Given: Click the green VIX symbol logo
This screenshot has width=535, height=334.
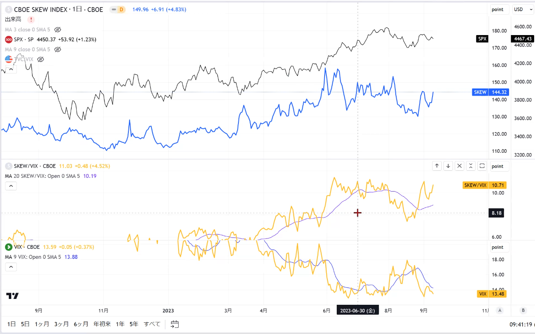Looking at the screenshot, I should tap(8, 247).
